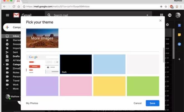Open the Inbox folder

pyautogui.click(x=16, y=36)
